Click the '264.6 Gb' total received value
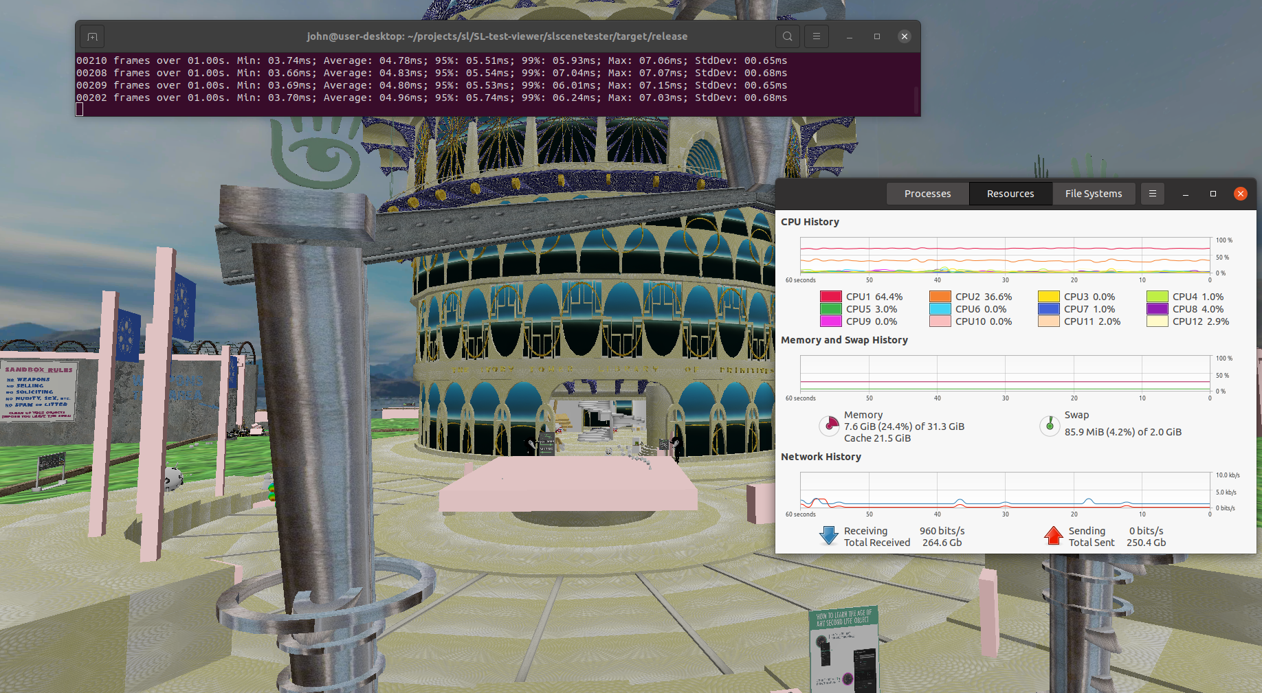The image size is (1262, 693). 942,543
